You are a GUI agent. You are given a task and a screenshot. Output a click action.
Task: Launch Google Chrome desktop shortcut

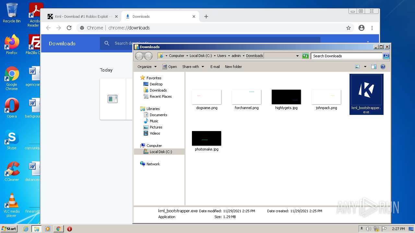point(12,79)
